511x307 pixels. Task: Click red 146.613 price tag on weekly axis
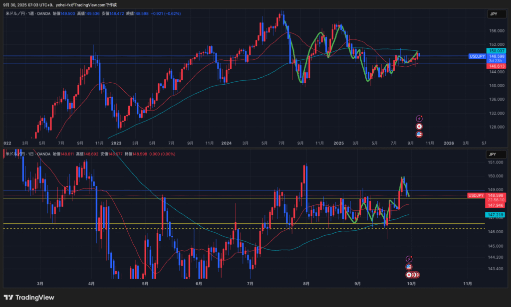(497, 66)
